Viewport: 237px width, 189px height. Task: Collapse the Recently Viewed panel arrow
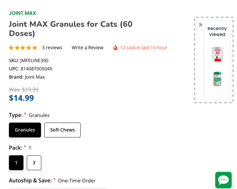[200, 25]
